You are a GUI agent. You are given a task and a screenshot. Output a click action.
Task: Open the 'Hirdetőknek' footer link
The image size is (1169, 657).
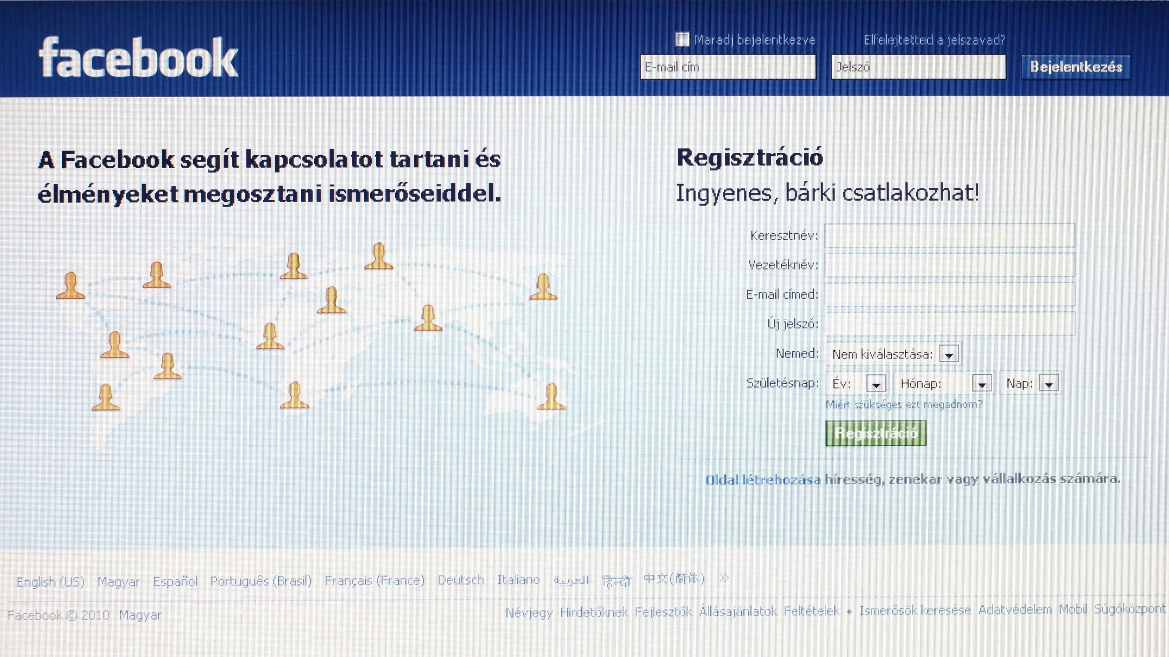594,612
